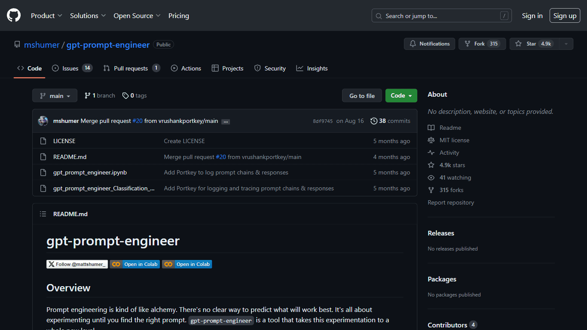Screen dimensions: 587x330
Task: Fork the repository
Action: coord(482,44)
